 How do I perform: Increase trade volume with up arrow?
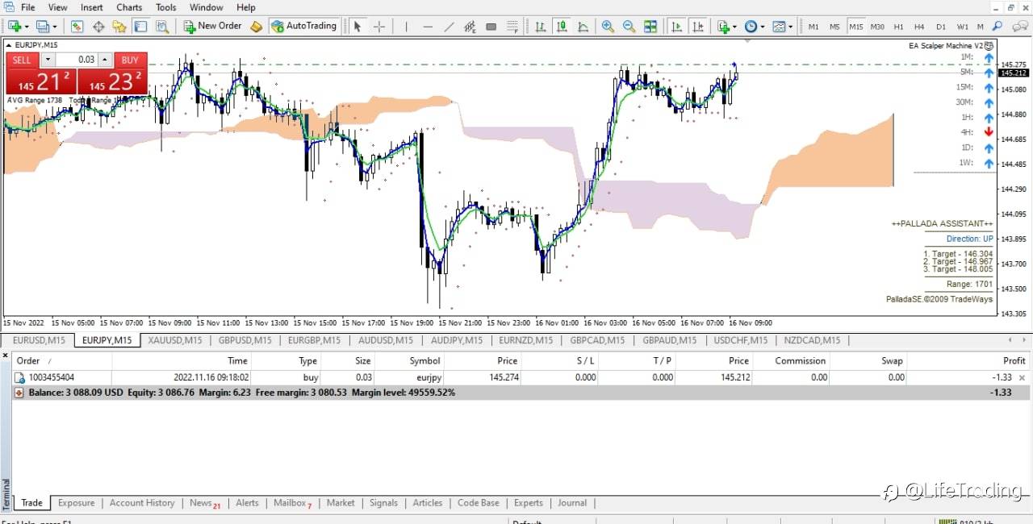(x=105, y=60)
